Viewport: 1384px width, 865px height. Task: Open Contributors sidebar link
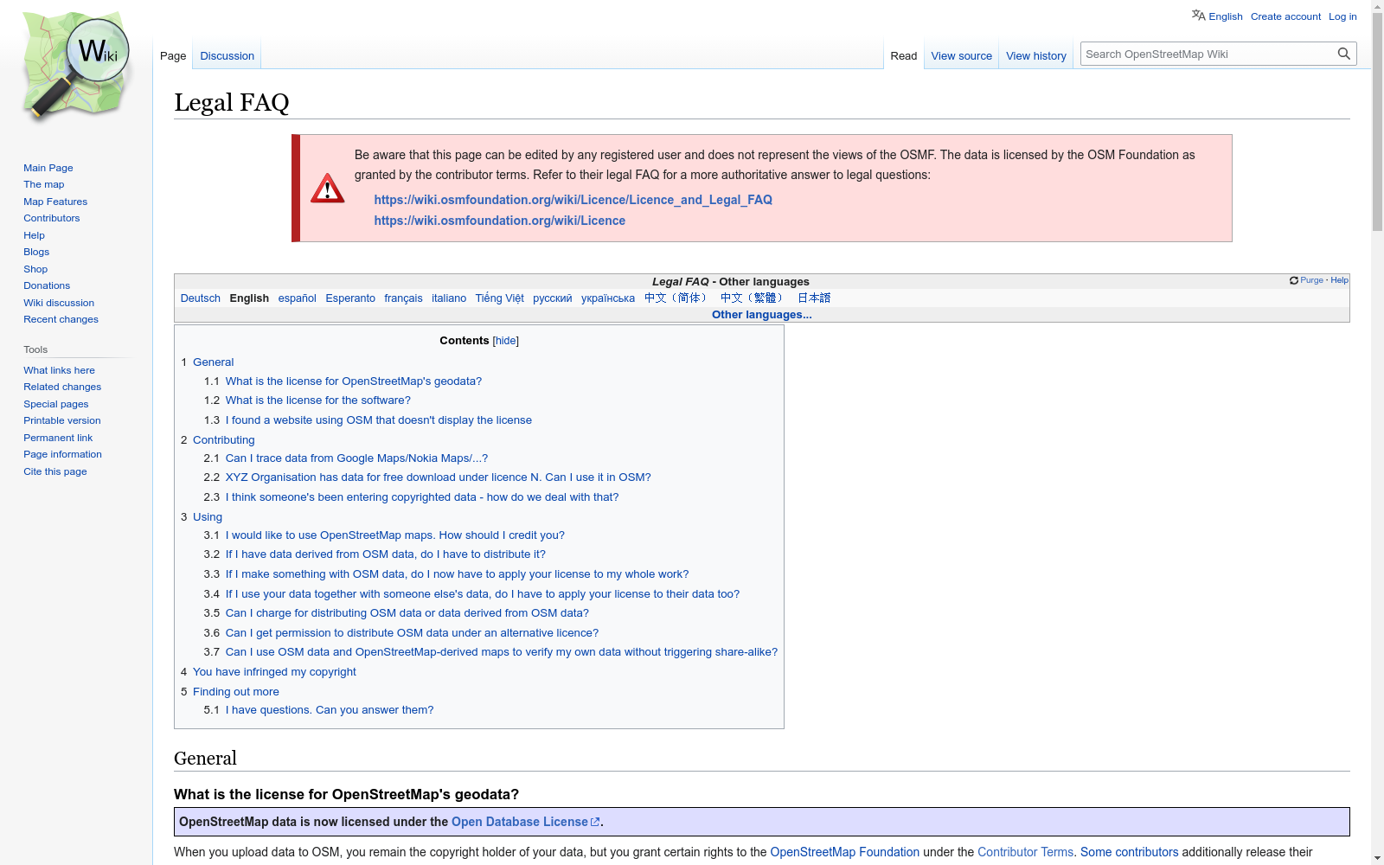point(52,218)
